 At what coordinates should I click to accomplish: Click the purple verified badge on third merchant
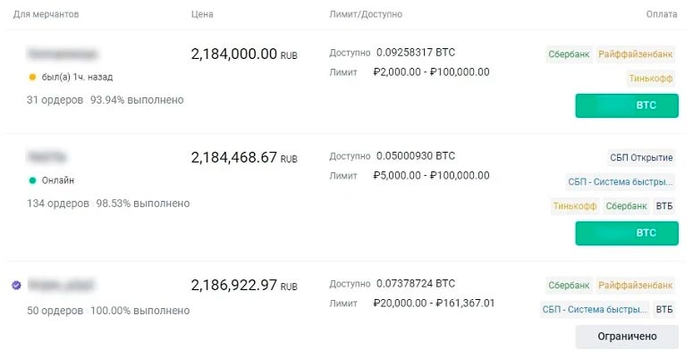16,286
